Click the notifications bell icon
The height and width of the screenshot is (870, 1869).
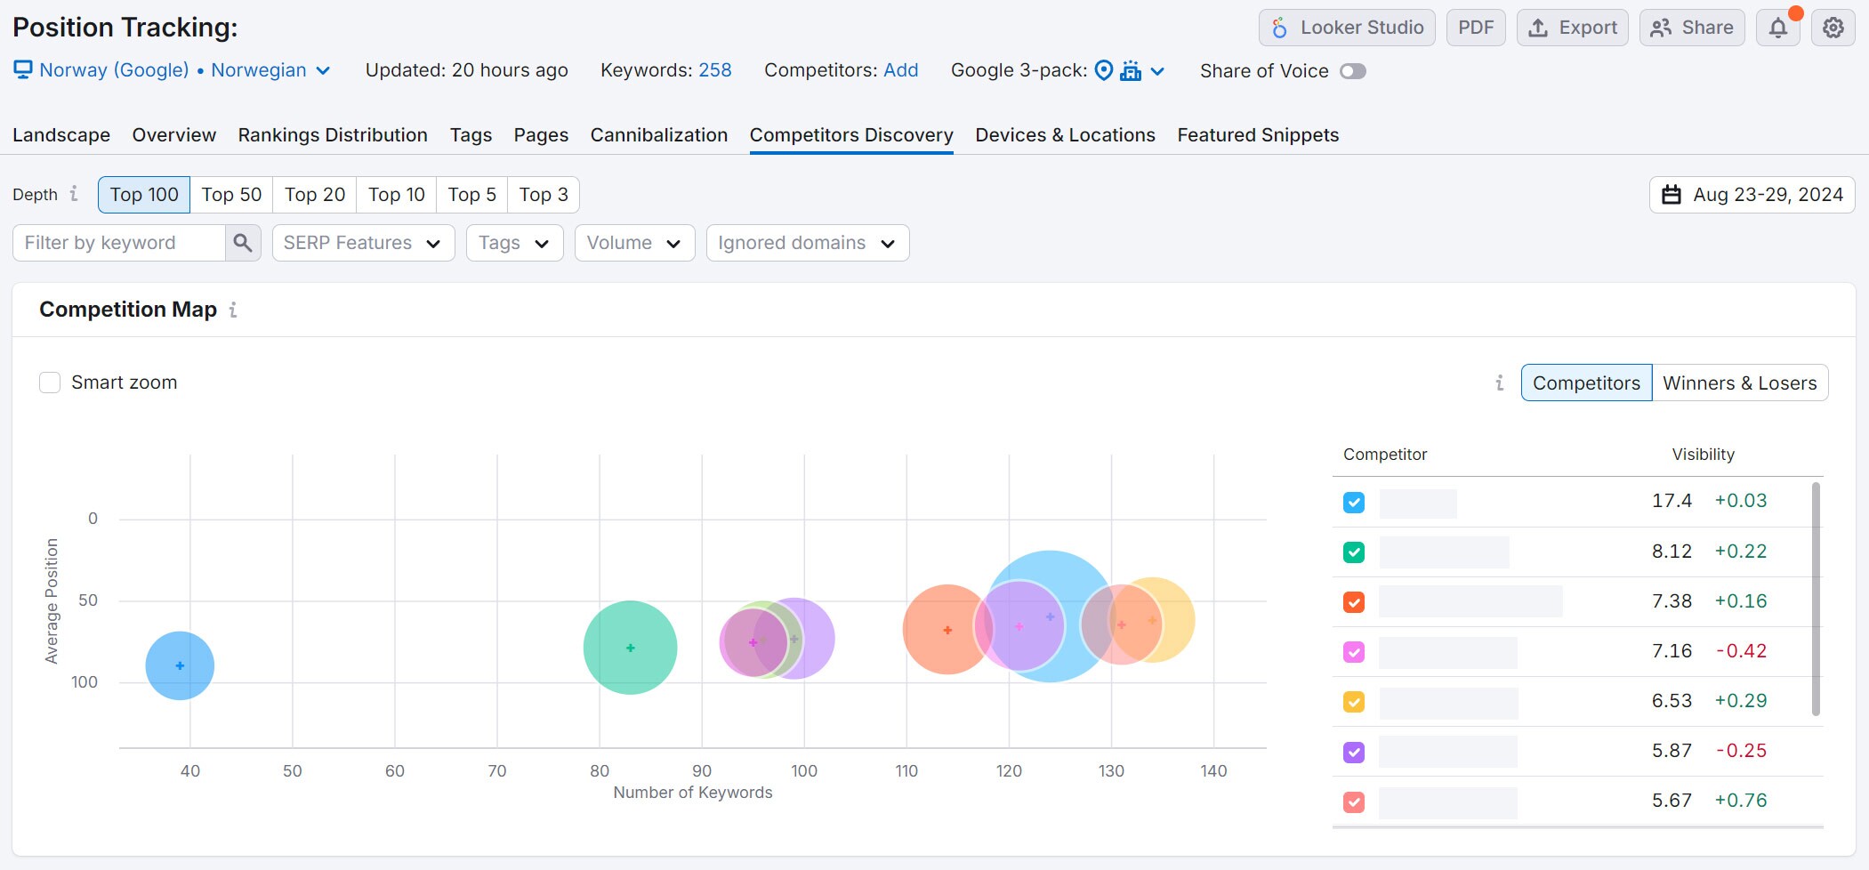(x=1777, y=28)
